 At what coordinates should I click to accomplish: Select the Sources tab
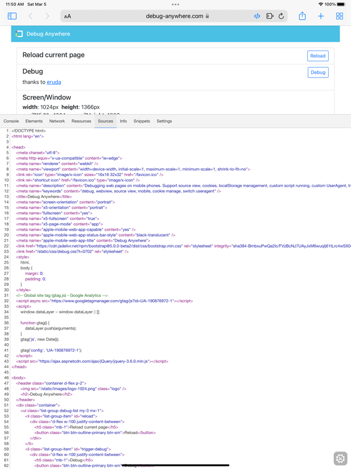tap(105, 121)
